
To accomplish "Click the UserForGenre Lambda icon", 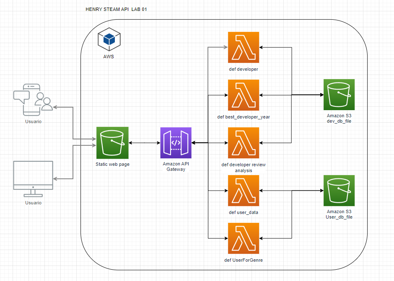I will [x=244, y=238].
